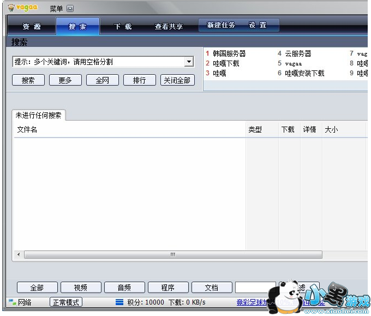Sort results by 大小 column

click(x=344, y=129)
